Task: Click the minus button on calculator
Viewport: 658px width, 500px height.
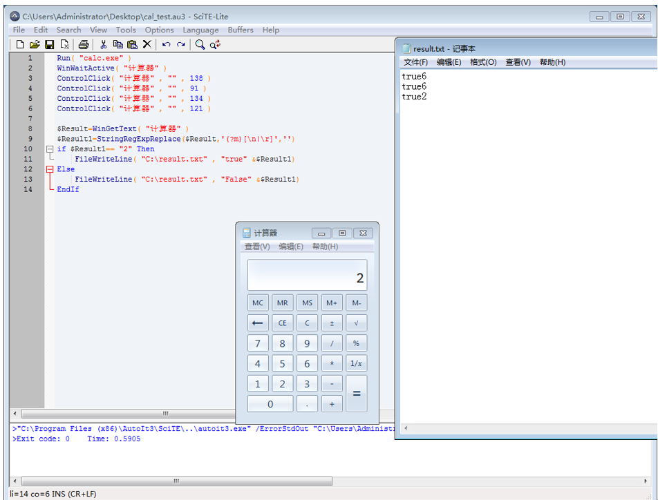Action: click(332, 383)
